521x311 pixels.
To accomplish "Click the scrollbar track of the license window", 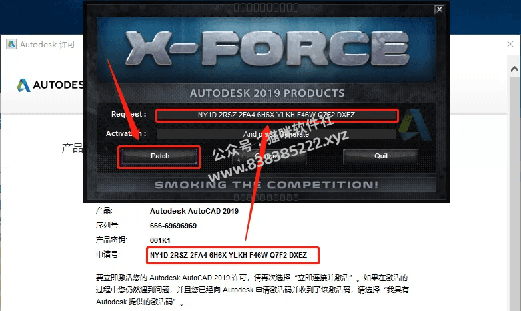I will [x=514, y=192].
